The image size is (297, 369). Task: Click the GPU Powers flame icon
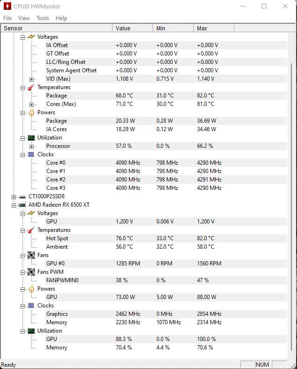pyautogui.click(x=31, y=289)
